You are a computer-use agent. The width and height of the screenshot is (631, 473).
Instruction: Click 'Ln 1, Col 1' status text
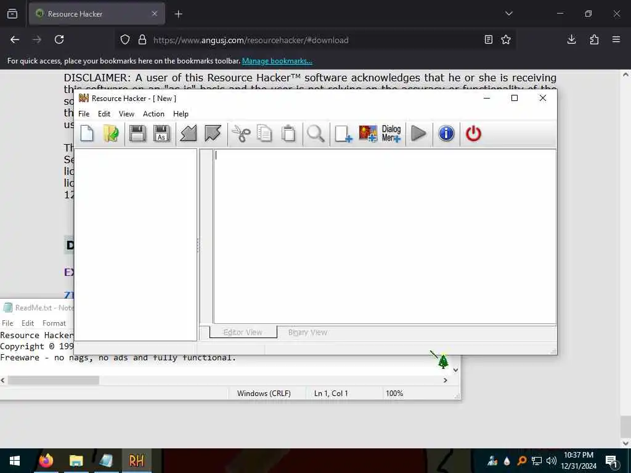click(331, 394)
